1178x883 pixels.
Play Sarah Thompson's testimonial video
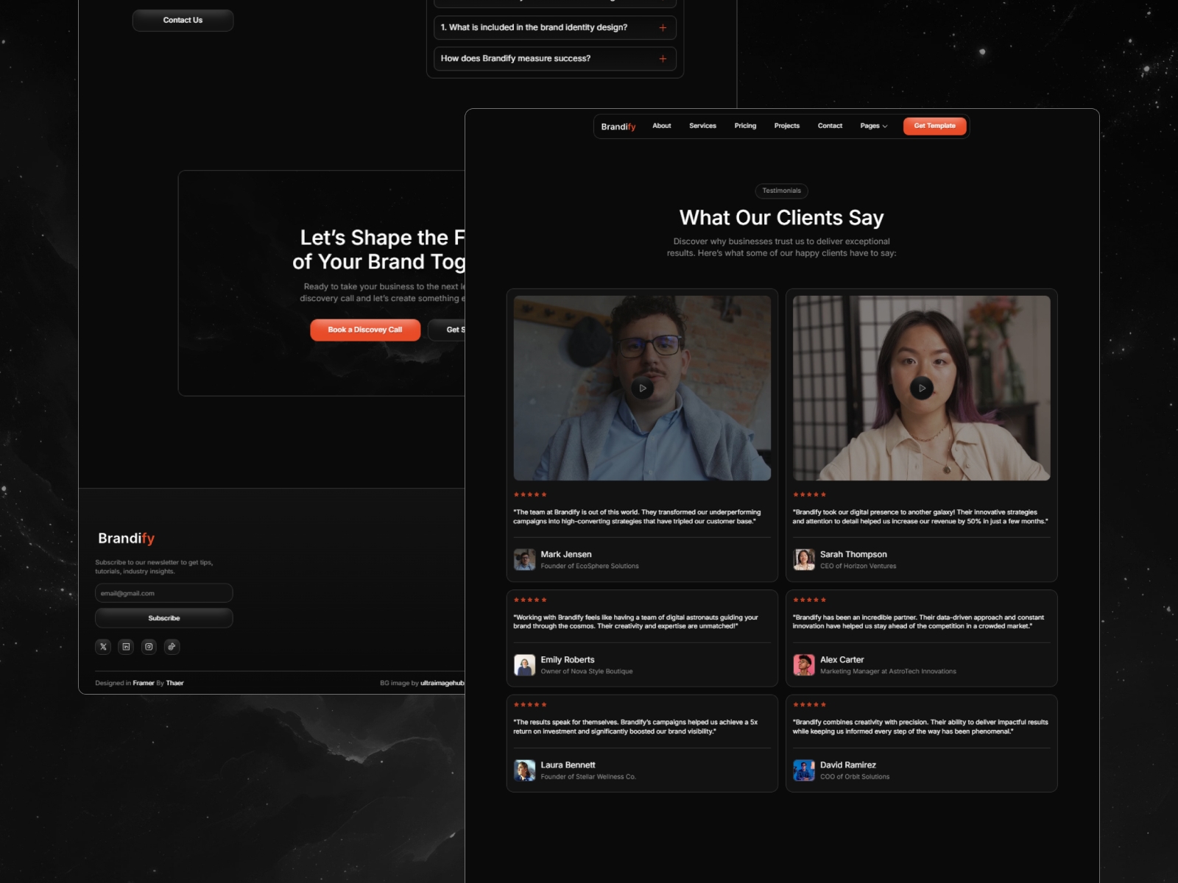[x=922, y=388]
